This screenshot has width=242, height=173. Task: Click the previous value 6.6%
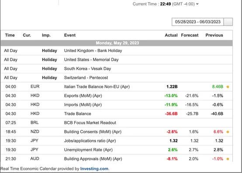point(218,132)
